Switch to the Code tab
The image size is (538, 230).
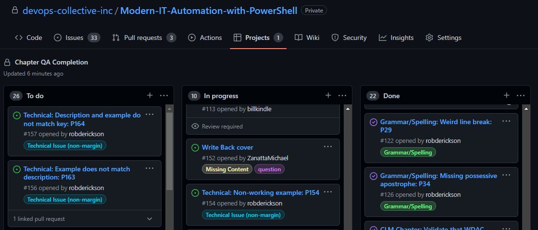click(x=28, y=38)
